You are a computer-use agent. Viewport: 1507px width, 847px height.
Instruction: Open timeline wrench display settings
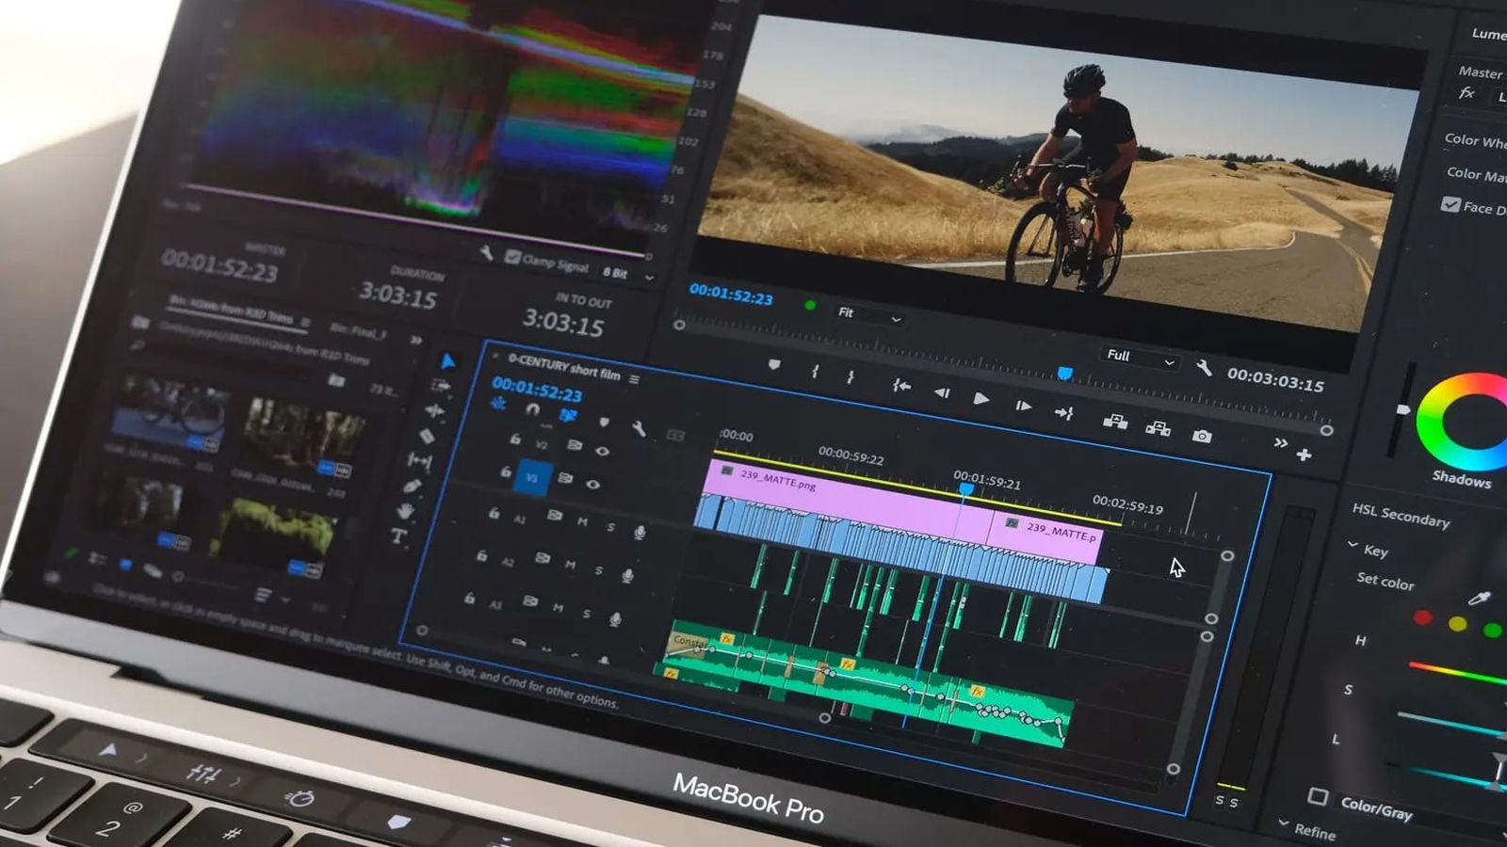click(x=639, y=429)
